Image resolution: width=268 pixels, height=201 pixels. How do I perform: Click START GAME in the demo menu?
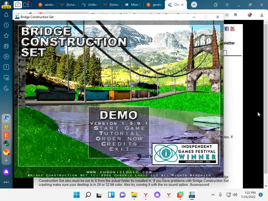[x=119, y=128]
